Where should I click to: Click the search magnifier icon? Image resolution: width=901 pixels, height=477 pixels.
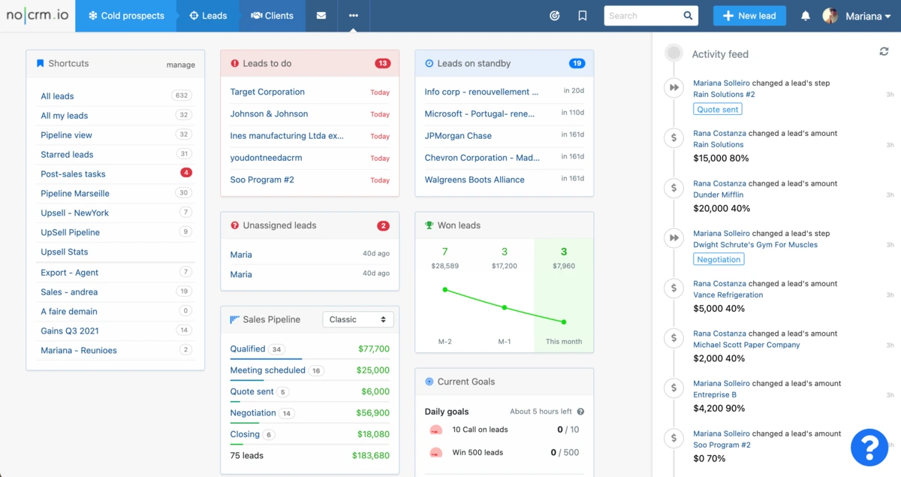click(688, 16)
